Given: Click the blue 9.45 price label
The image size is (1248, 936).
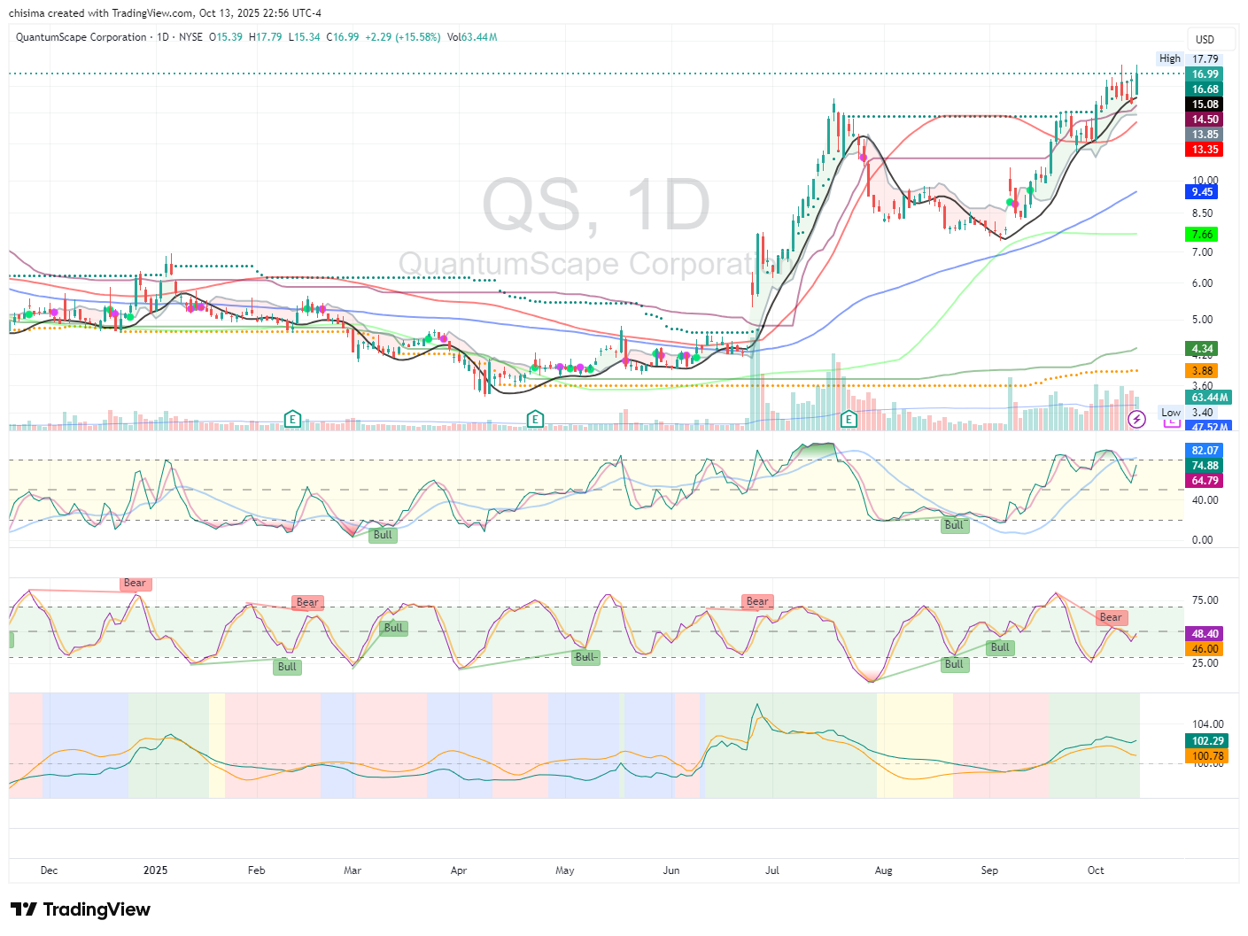Looking at the screenshot, I should [1202, 192].
